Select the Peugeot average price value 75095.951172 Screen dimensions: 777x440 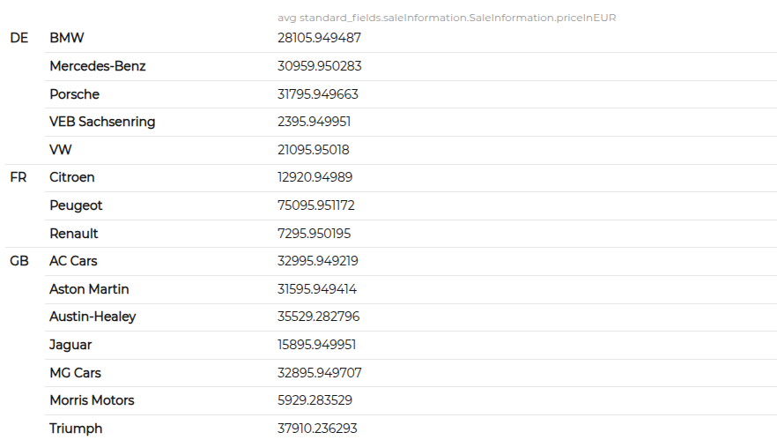(316, 205)
